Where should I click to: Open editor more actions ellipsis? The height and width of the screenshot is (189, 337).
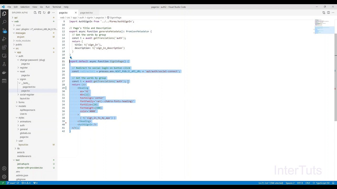[x=333, y=13]
